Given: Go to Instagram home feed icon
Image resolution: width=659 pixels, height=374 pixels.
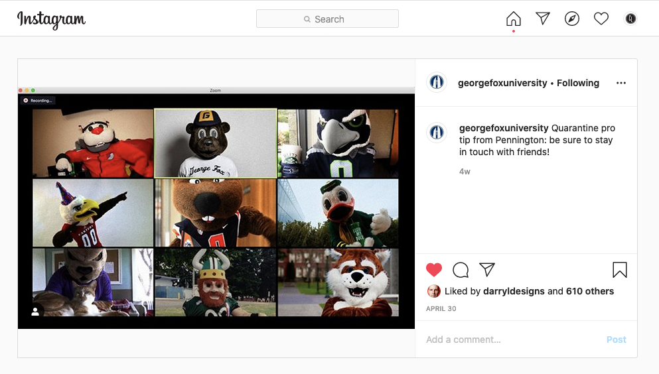Looking at the screenshot, I should [x=513, y=19].
